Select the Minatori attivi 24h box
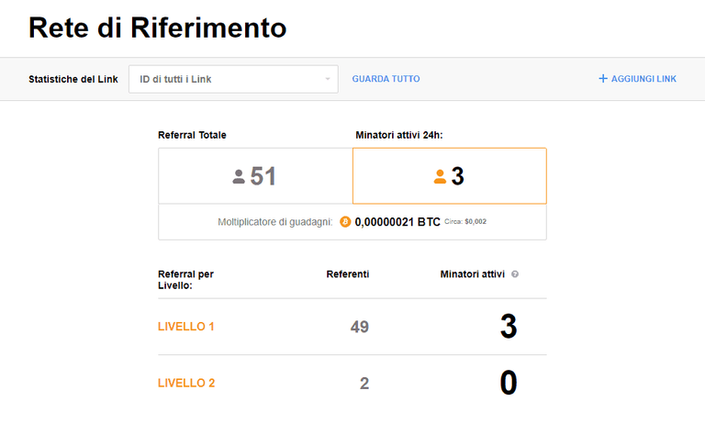 pos(450,175)
